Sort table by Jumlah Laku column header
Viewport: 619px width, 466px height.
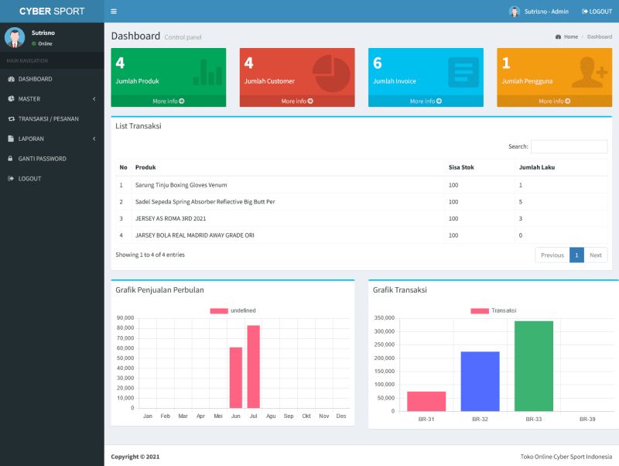(x=562, y=167)
